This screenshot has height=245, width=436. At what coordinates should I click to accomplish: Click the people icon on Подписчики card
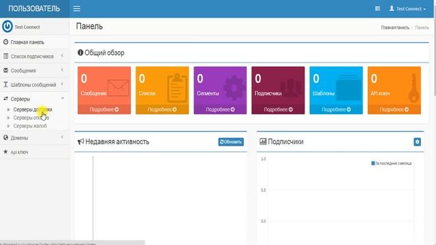tap(290, 88)
